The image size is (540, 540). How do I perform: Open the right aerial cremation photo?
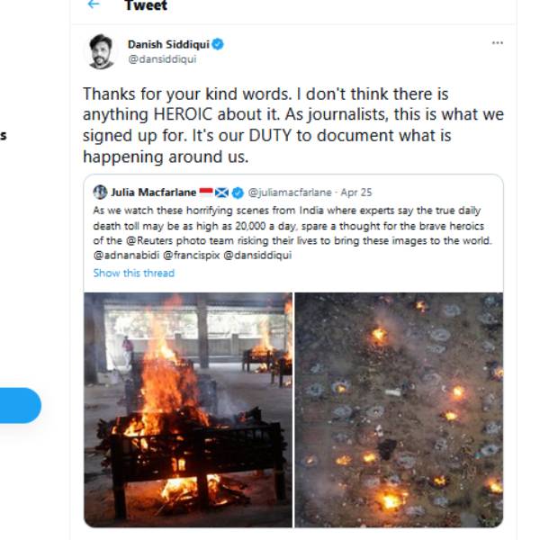[399, 409]
